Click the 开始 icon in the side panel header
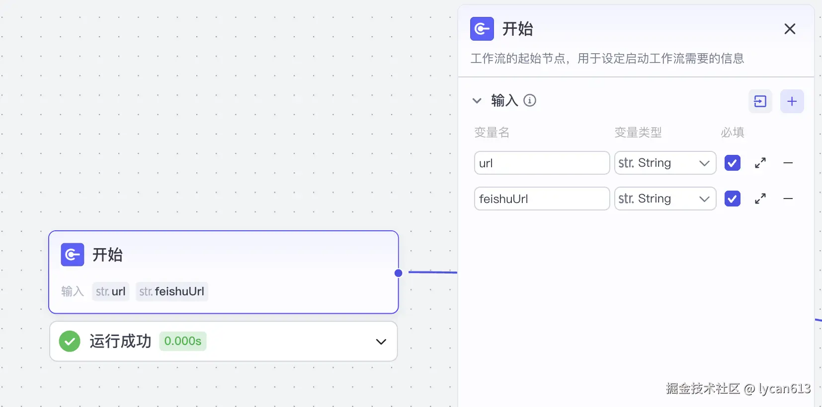This screenshot has width=822, height=407. coord(482,29)
